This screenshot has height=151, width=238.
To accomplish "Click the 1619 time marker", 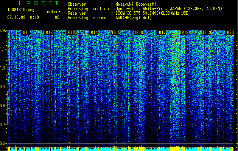I will (x=207, y=32).
